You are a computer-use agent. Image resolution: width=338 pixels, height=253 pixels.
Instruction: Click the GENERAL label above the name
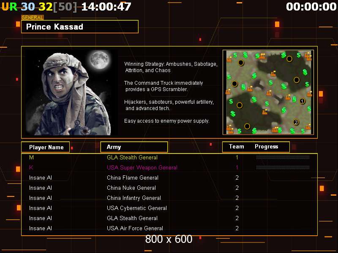33,18
